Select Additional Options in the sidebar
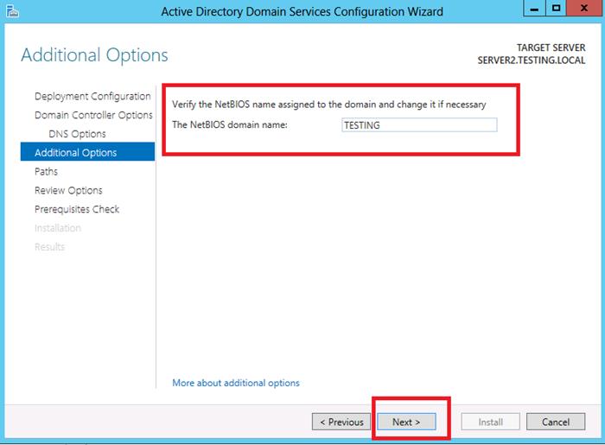The image size is (605, 445). (87, 152)
